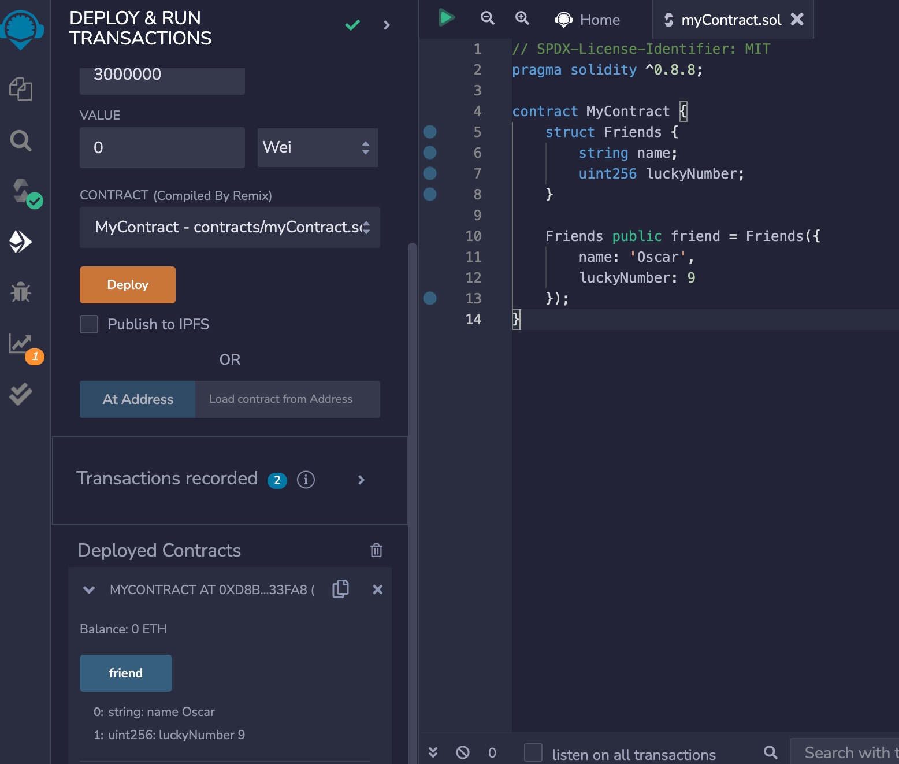Open the Solidity unit testing plugin
Screen dimensions: 899x764
tap(21, 394)
